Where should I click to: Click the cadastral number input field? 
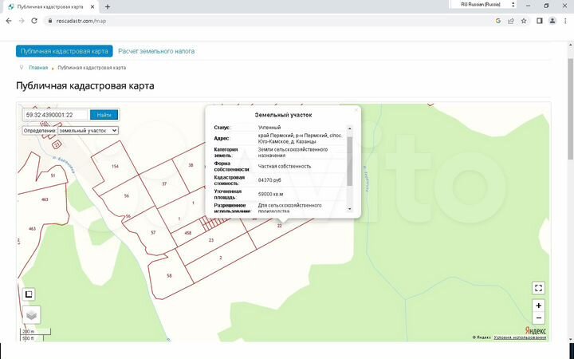(x=55, y=115)
